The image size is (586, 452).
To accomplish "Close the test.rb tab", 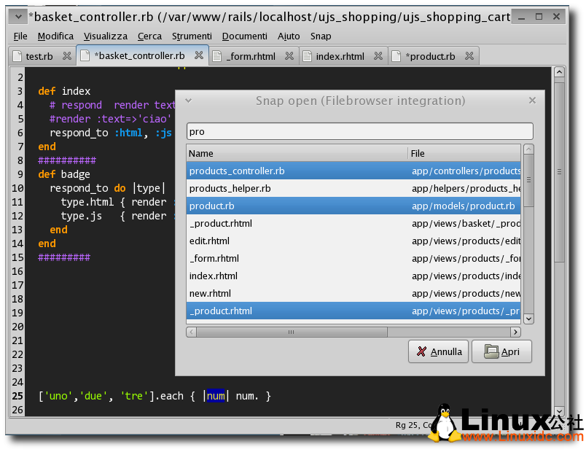I will [67, 56].
